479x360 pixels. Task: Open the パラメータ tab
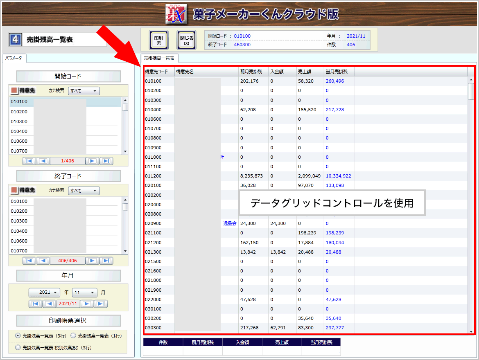[x=14, y=58]
